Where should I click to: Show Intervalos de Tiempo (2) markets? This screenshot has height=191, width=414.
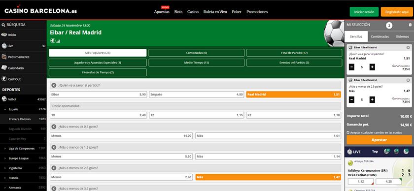98,72
